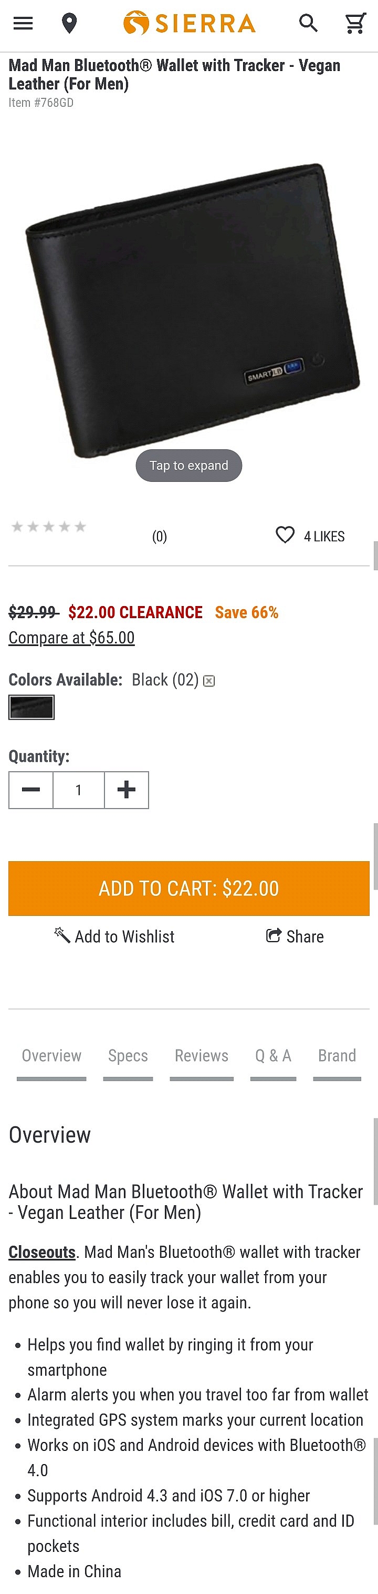Open search with the magnifier icon
Image resolution: width=378 pixels, height=1594 pixels.
coord(308,23)
